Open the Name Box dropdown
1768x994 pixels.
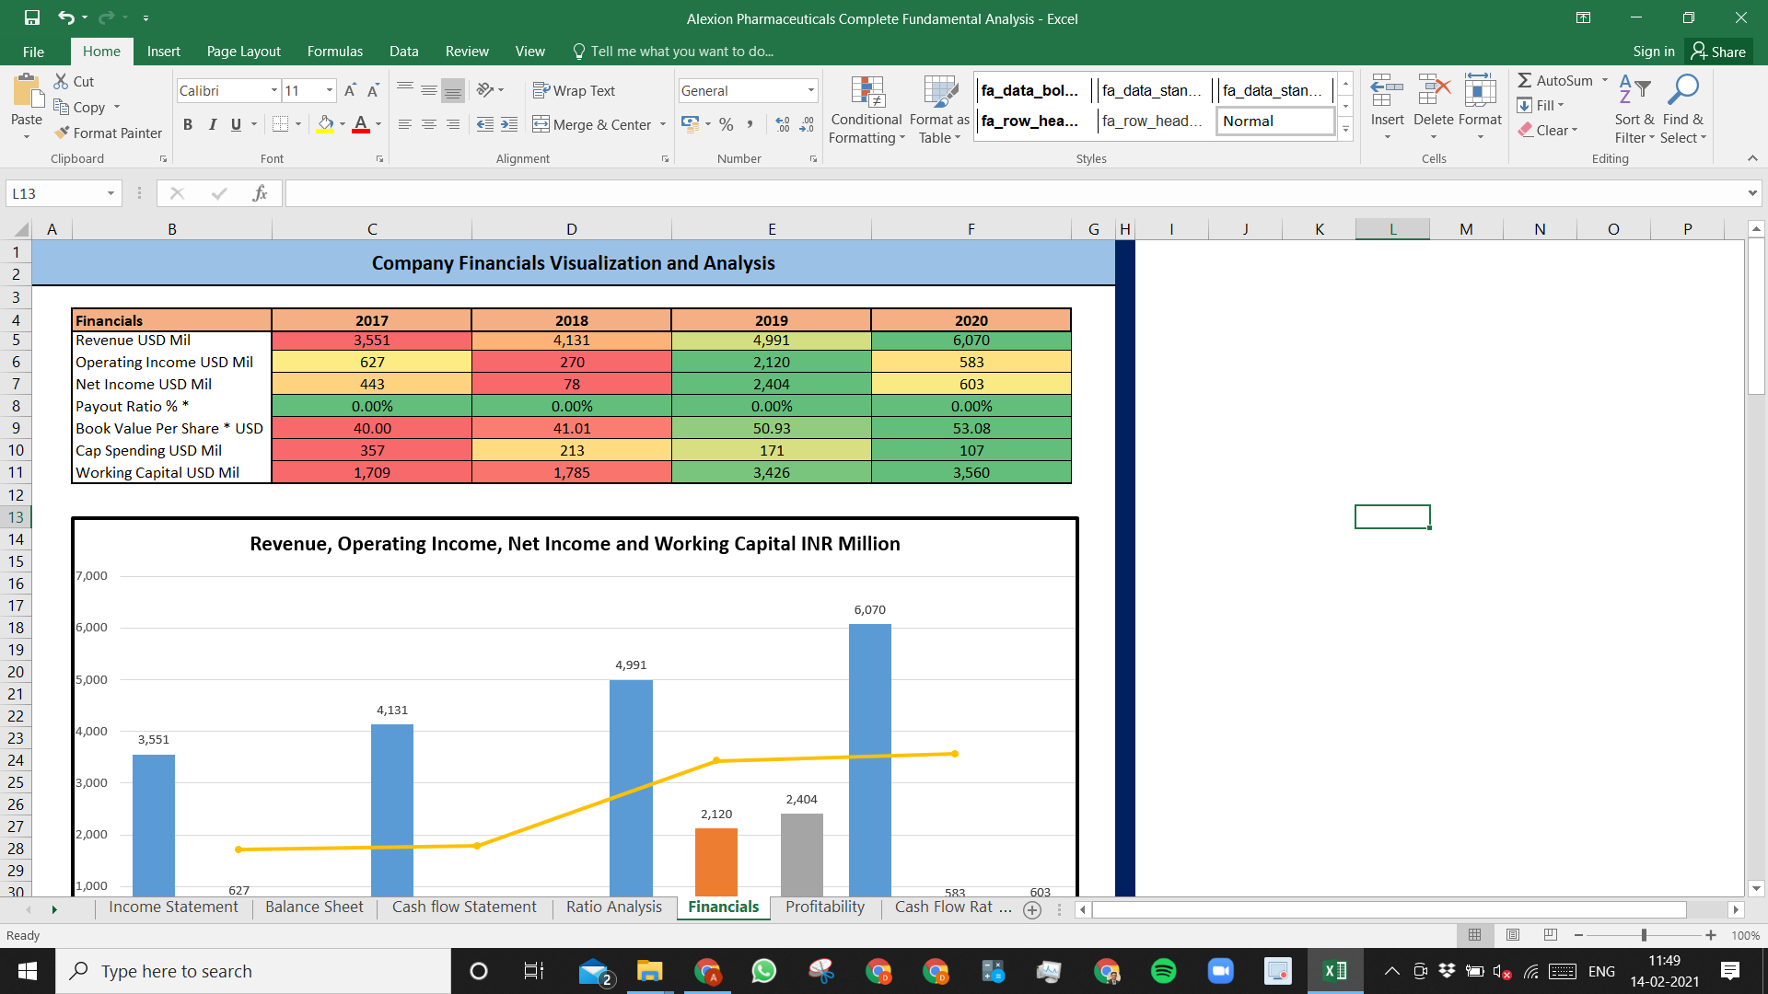[110, 193]
